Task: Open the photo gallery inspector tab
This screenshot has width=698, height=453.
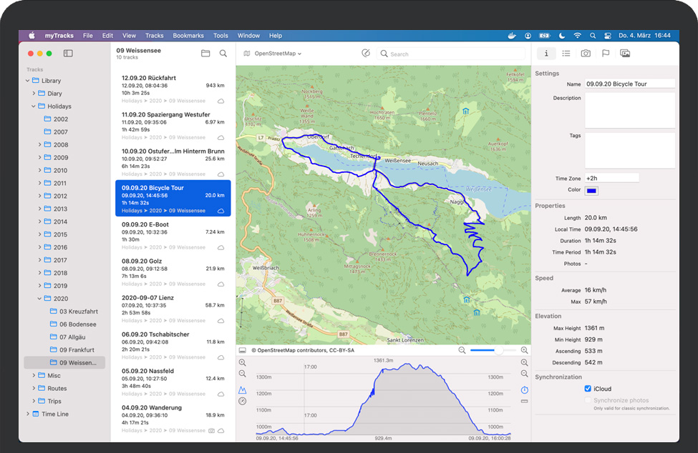Action: (x=625, y=54)
